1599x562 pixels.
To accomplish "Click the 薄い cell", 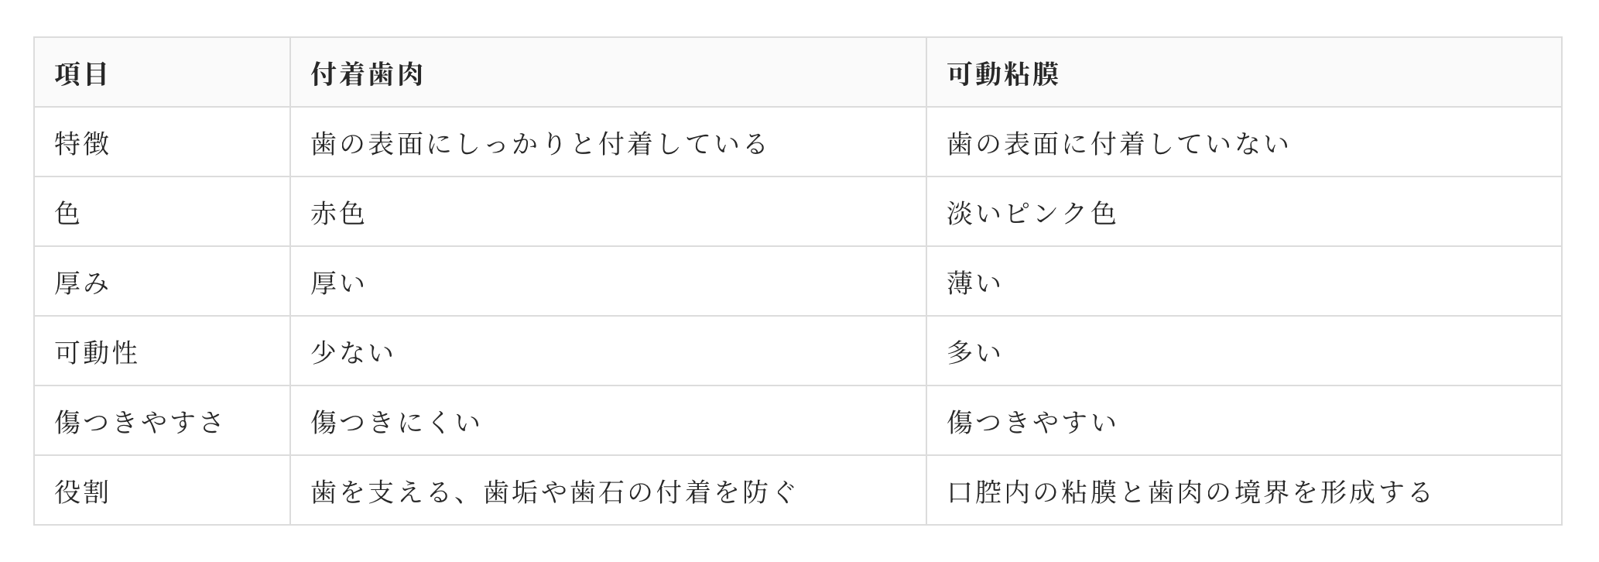I will 1244,282.
